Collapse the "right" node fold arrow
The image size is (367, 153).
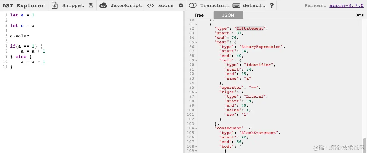[x=196, y=92]
